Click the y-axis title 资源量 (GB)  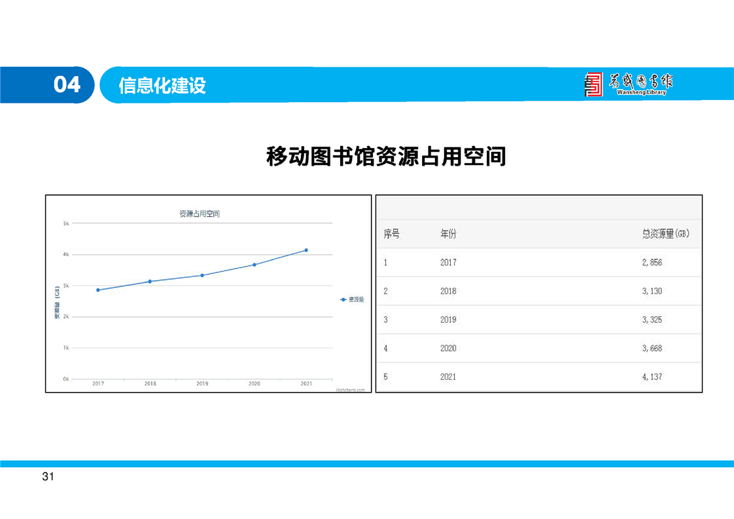57,302
